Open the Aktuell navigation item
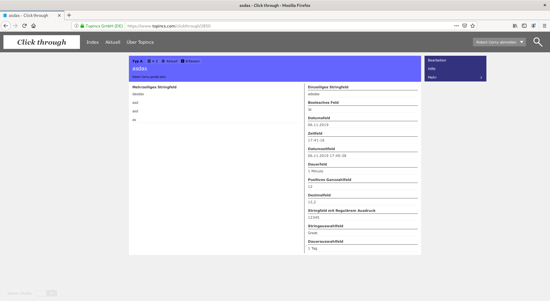This screenshot has width=550, height=301. [113, 42]
